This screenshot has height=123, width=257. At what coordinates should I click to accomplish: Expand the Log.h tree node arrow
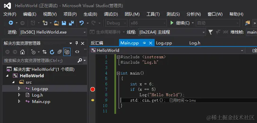(x=19, y=95)
